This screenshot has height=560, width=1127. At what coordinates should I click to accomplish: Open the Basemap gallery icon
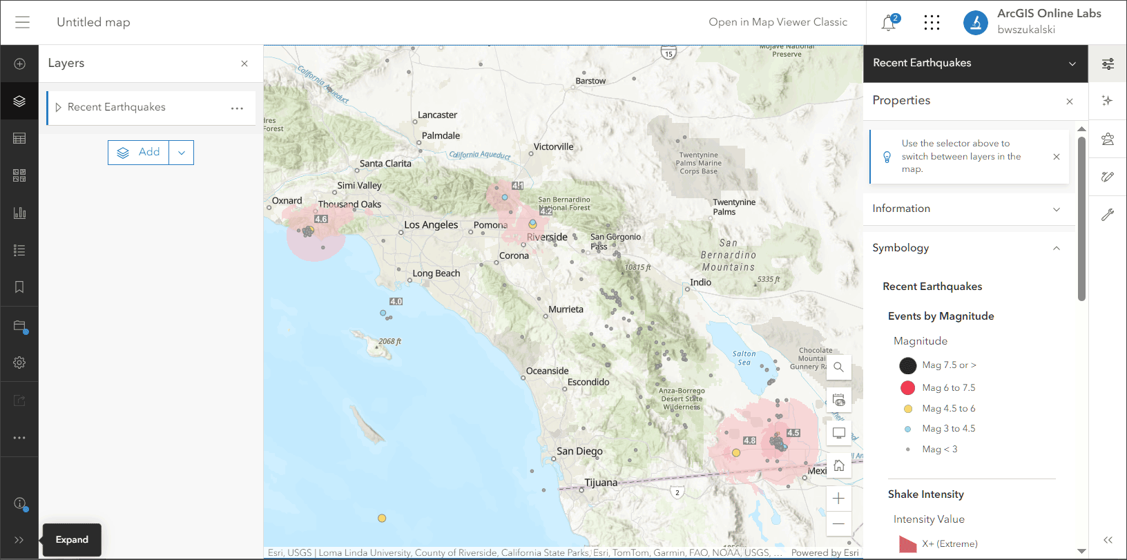pyautogui.click(x=19, y=175)
